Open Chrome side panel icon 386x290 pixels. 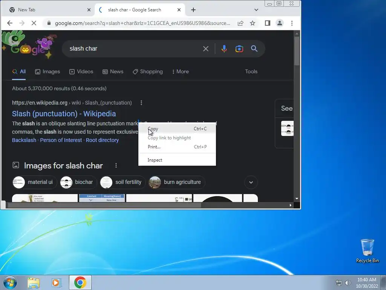tap(268, 23)
